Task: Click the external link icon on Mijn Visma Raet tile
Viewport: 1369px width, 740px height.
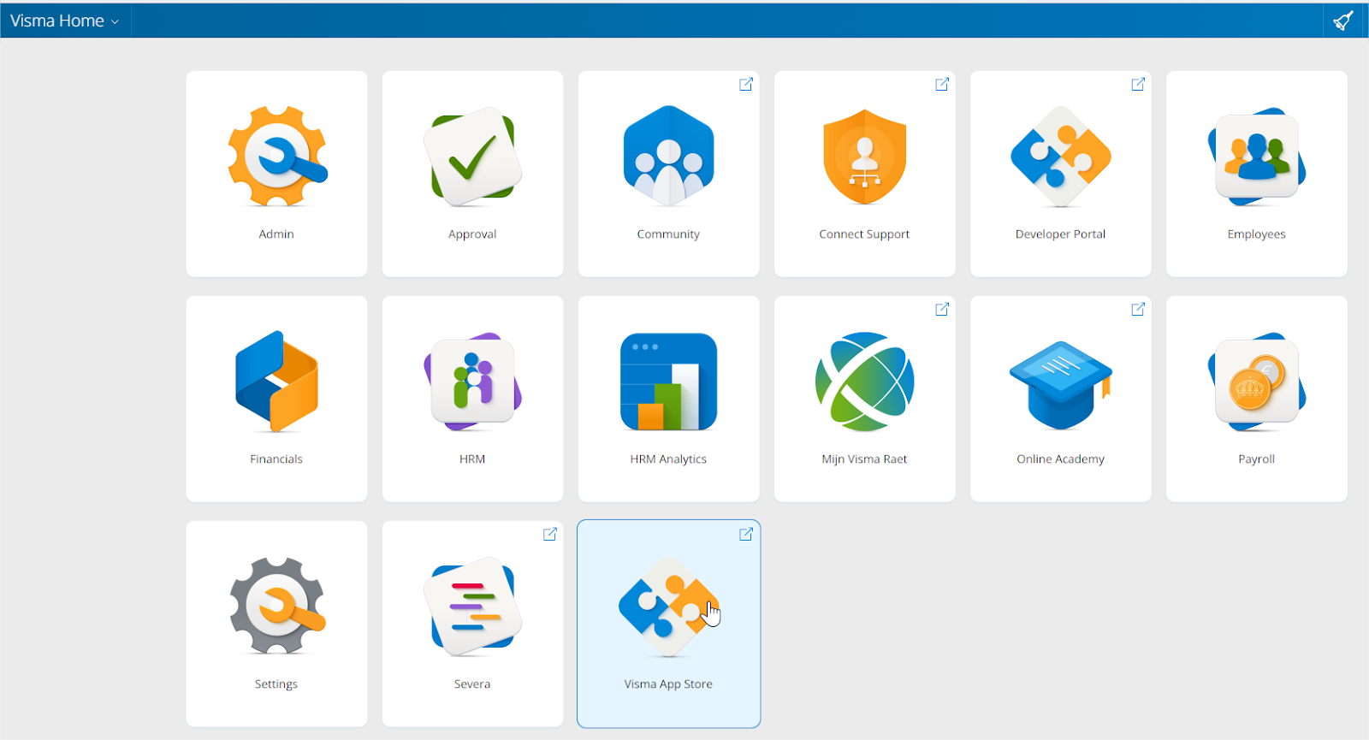Action: 942,309
